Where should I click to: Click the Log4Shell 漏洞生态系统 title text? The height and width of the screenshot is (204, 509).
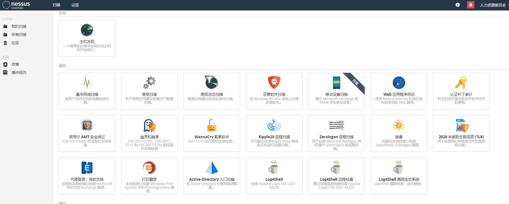click(399, 179)
